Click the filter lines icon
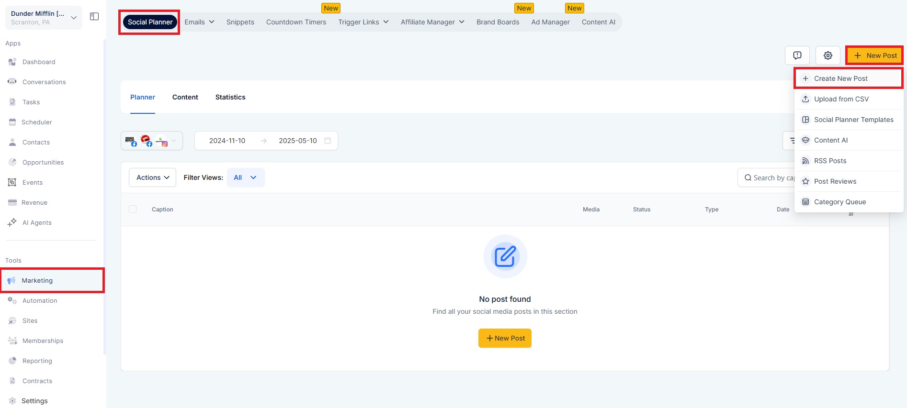The height and width of the screenshot is (408, 907). tap(792, 141)
